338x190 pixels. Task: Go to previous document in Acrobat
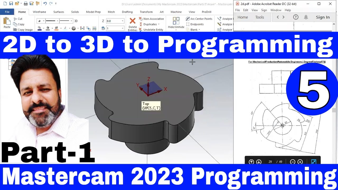(278, 17)
